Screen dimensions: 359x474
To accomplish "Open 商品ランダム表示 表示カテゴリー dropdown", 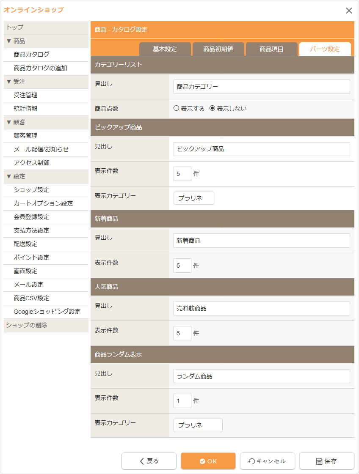I will (198, 425).
